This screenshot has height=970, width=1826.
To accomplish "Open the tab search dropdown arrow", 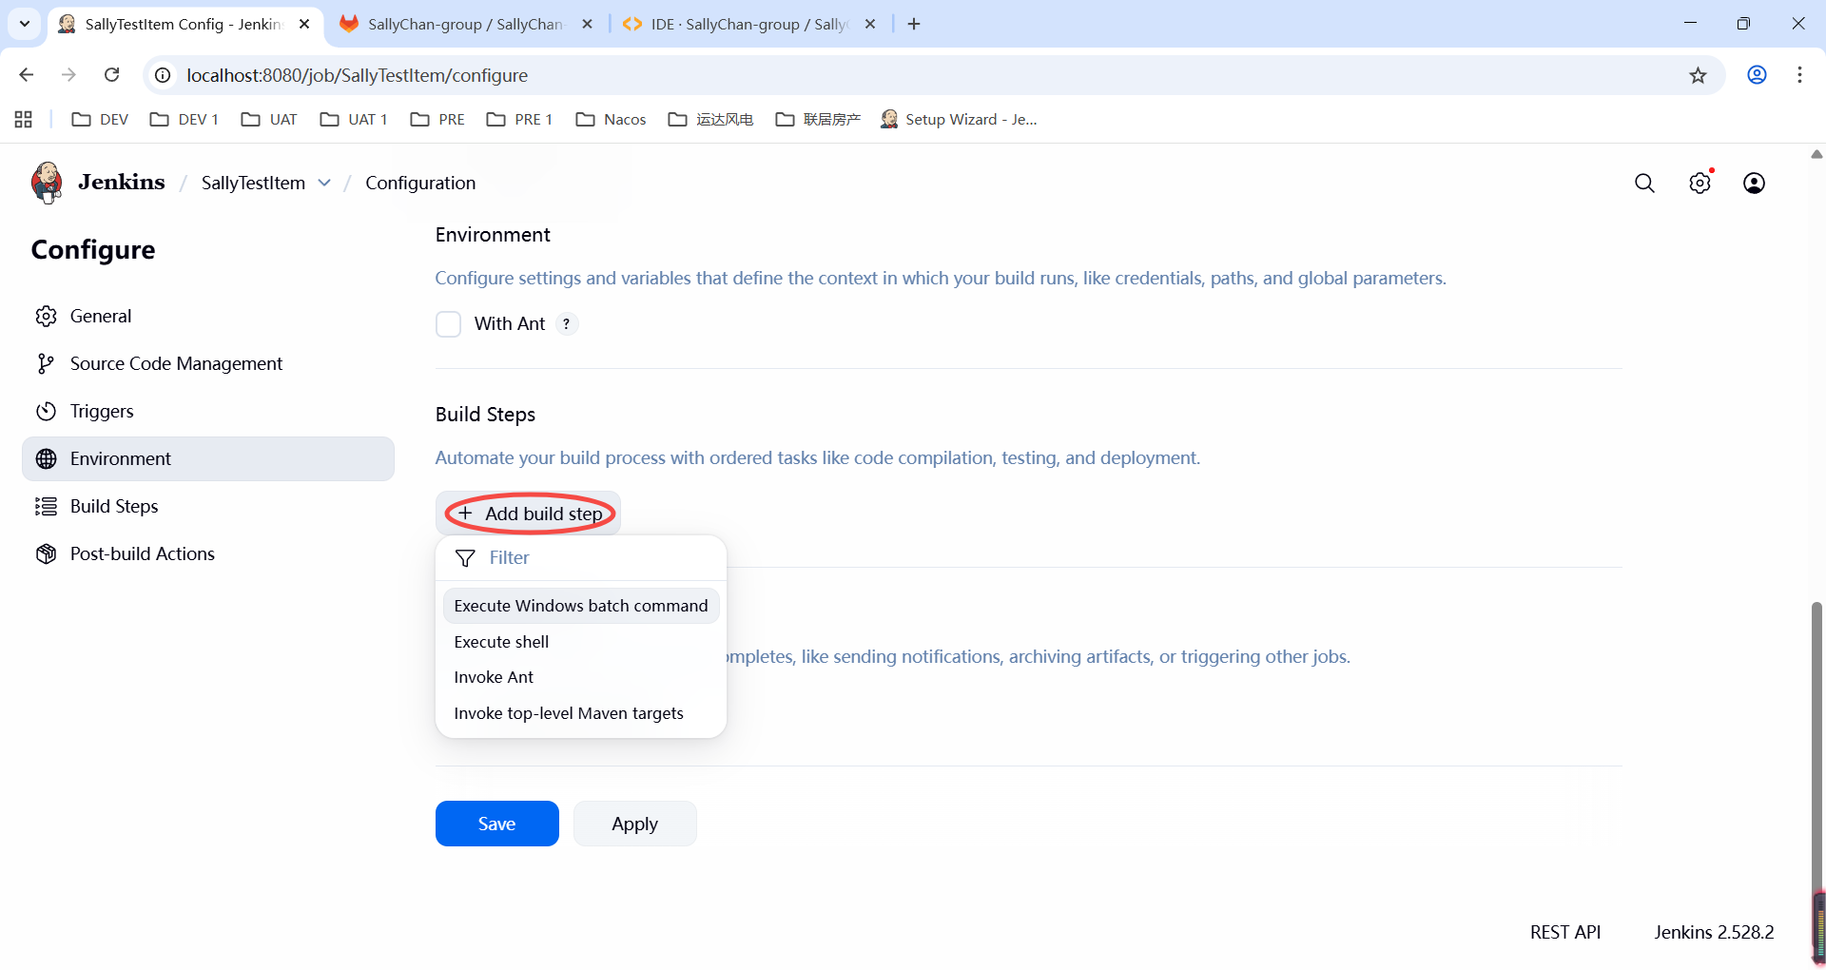I will [x=25, y=24].
